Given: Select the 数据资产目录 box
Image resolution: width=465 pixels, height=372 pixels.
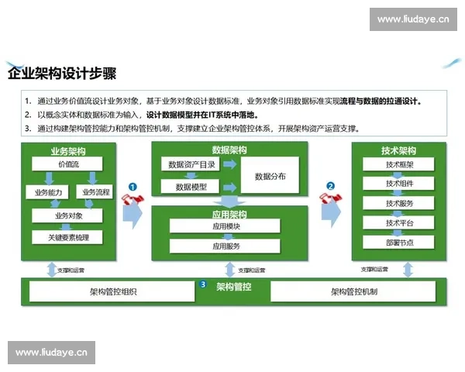Looking at the screenshot, I should [191, 164].
